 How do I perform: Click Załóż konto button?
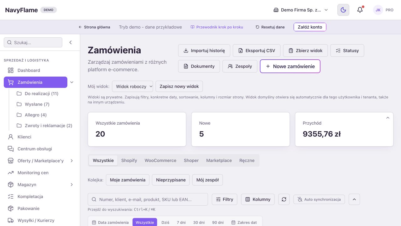[x=310, y=27]
